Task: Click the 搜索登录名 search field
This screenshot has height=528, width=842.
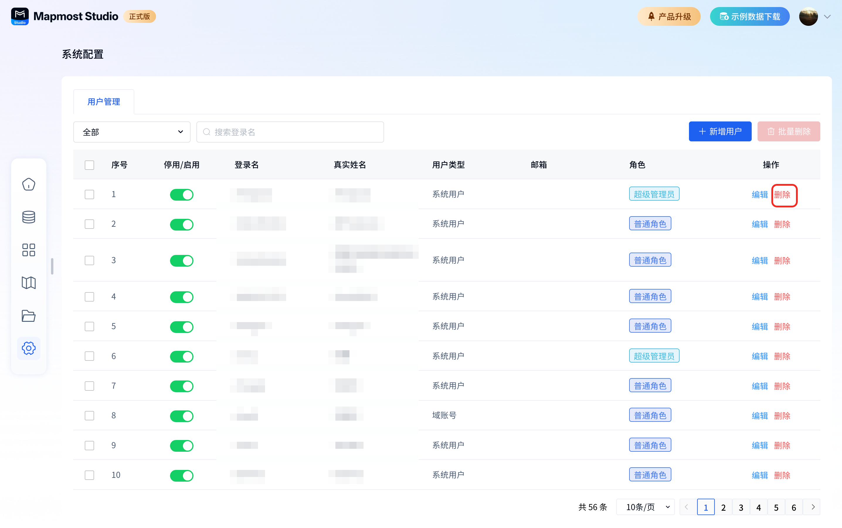Action: (290, 132)
